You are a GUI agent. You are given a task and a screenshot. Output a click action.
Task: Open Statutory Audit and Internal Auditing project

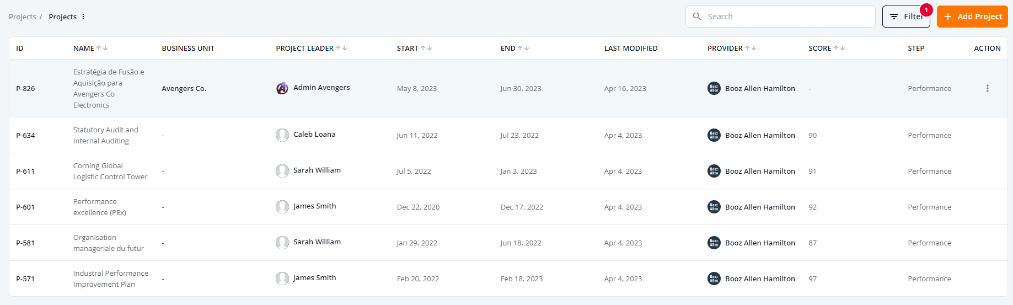106,135
